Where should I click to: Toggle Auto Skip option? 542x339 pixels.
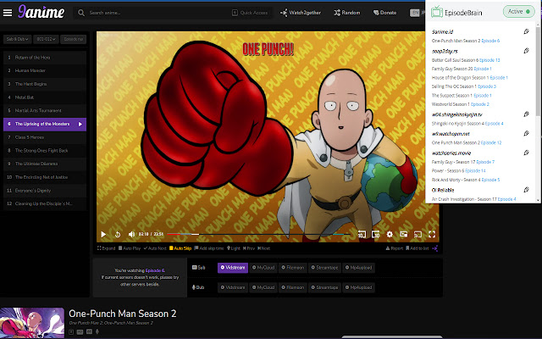coord(180,248)
